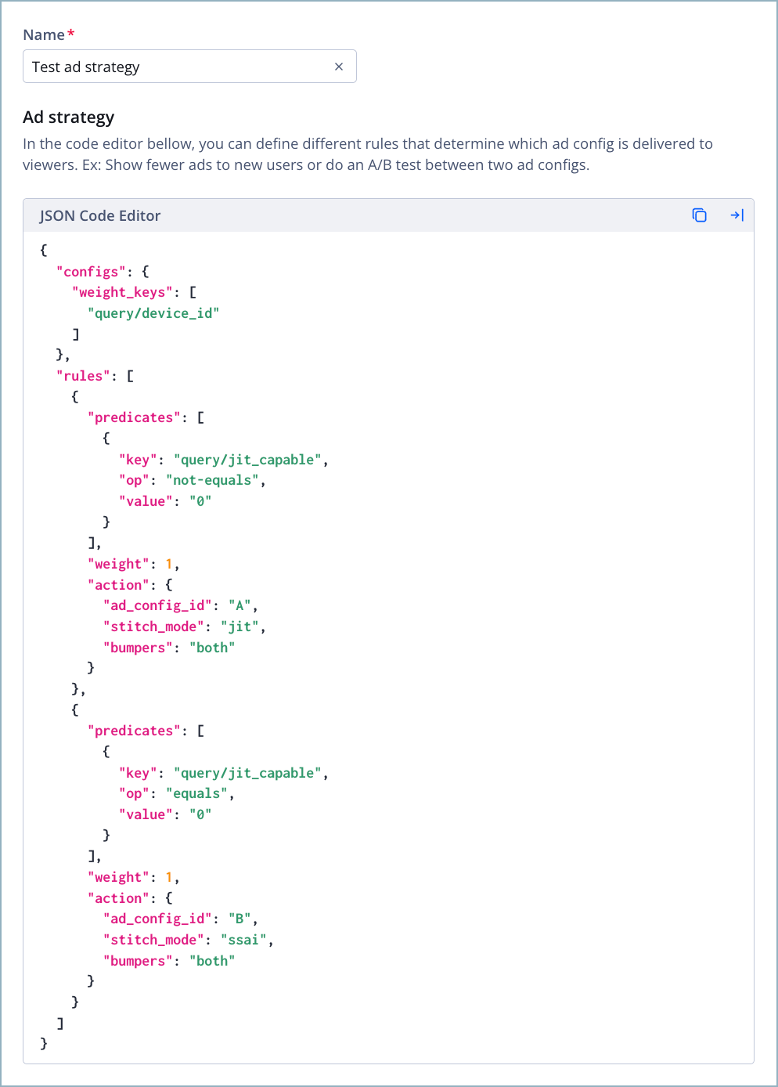
Task: Click the ad_config_id "A" line
Action: pos(181,606)
